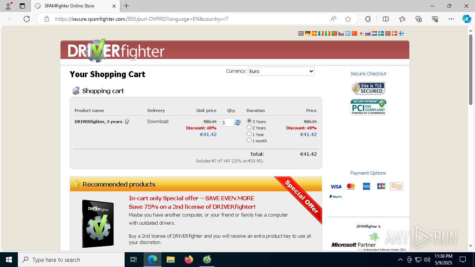Select the 1 Year duration option

[x=249, y=134]
